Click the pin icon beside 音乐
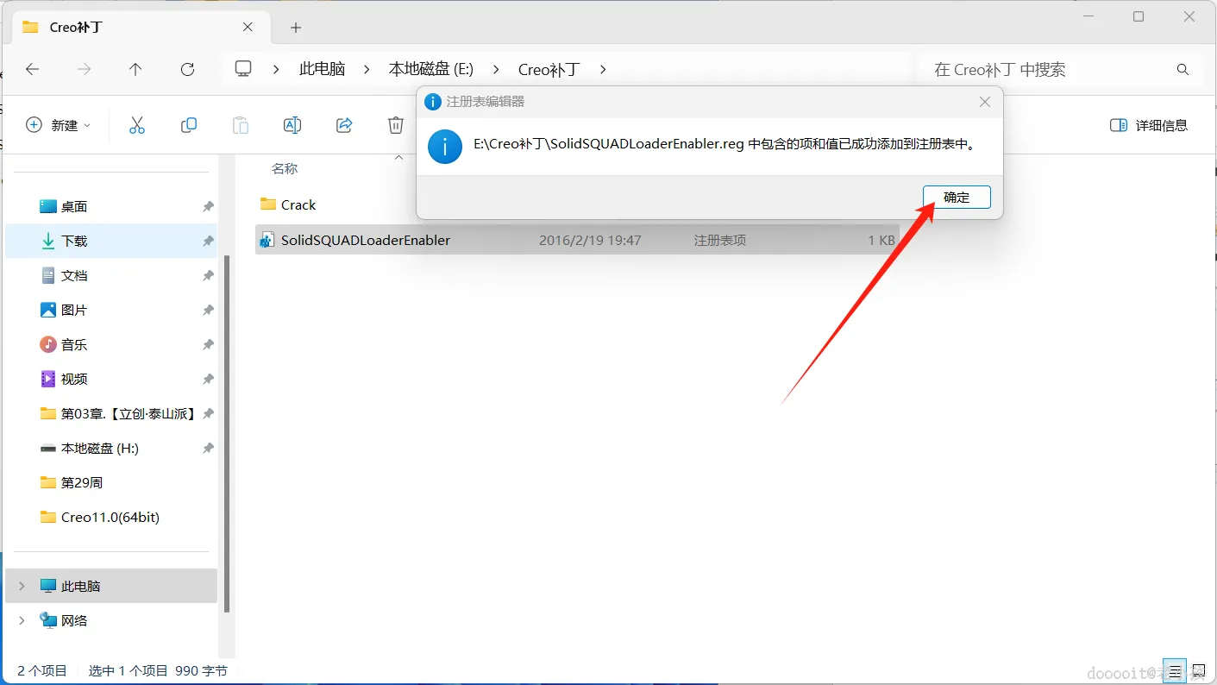Viewport: 1217px width, 685px height. 208,345
